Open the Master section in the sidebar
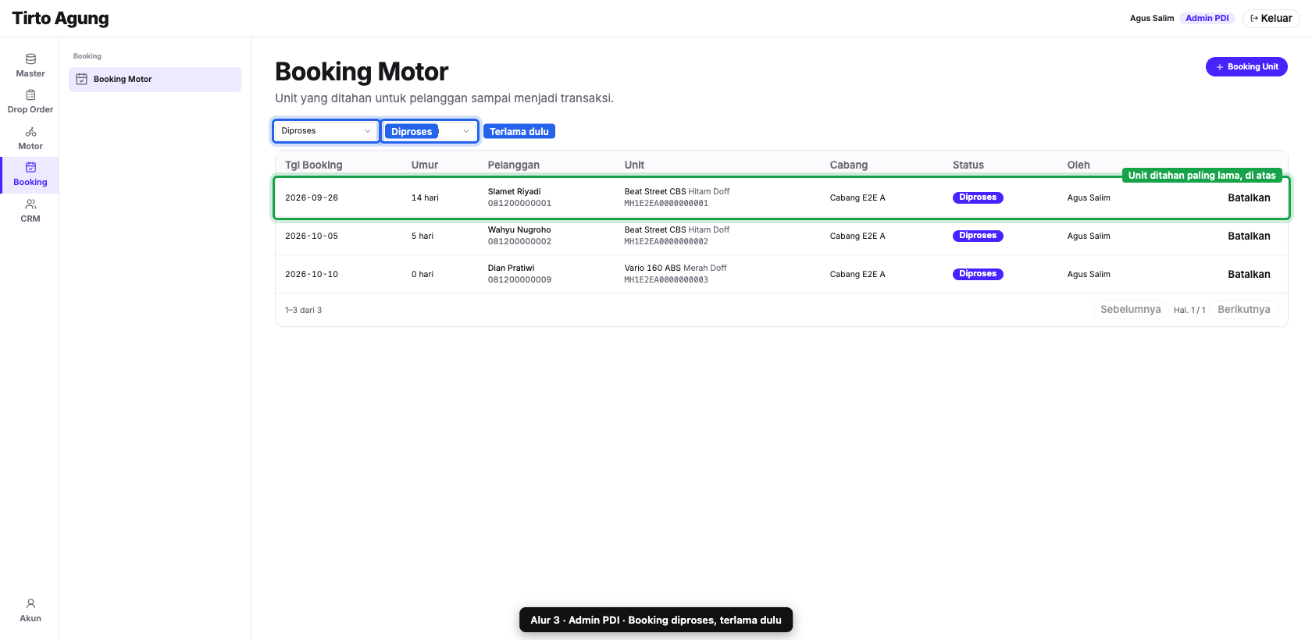Image resolution: width=1312 pixels, height=640 pixels. coord(30,66)
